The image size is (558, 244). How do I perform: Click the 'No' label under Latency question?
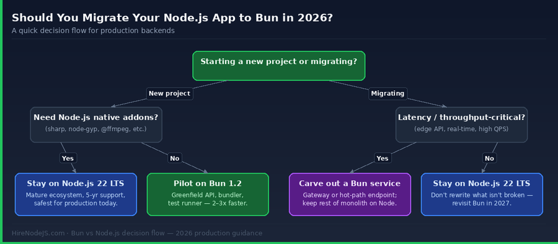tap(489, 158)
